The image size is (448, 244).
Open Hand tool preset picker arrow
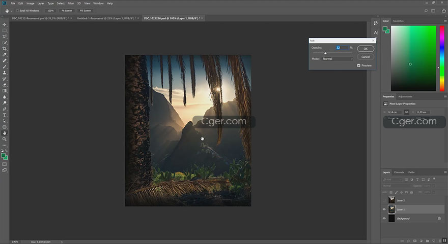[x=11, y=11]
